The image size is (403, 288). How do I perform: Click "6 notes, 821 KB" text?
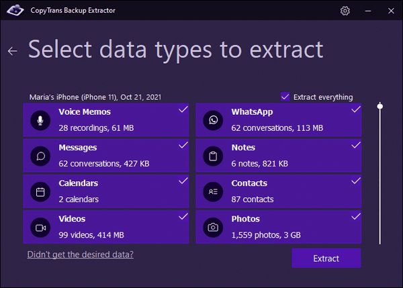pyautogui.click(x=259, y=164)
